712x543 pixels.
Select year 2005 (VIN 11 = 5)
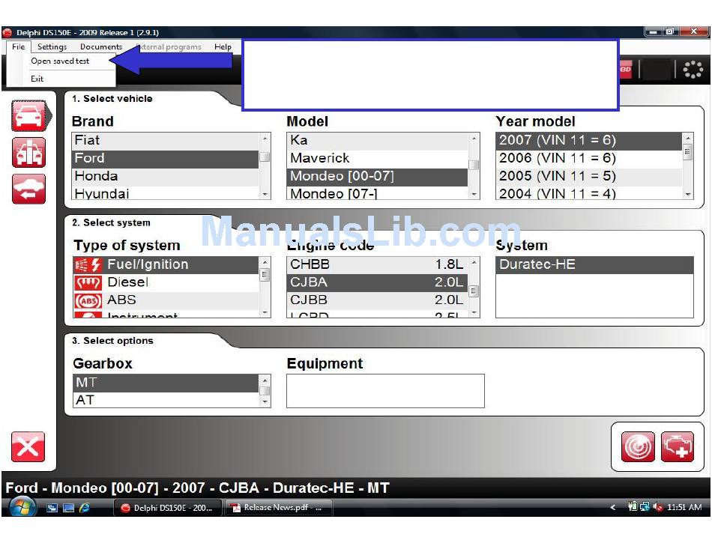(589, 176)
